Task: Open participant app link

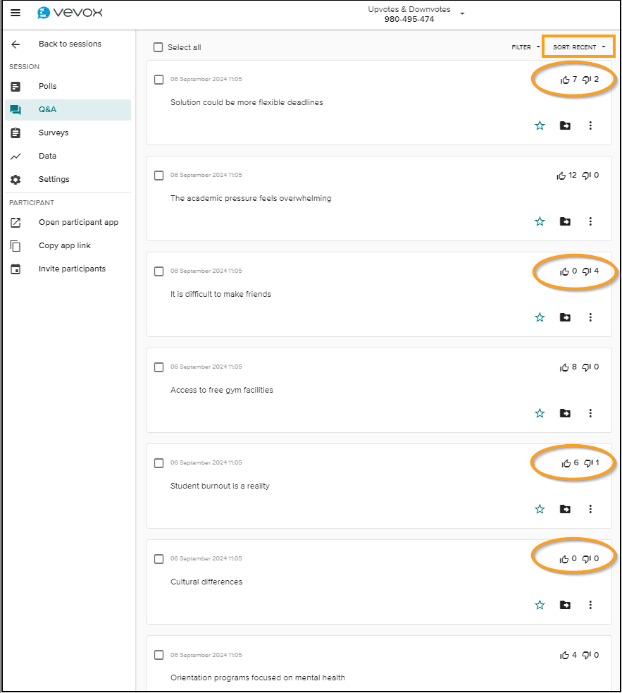Action: pos(68,222)
